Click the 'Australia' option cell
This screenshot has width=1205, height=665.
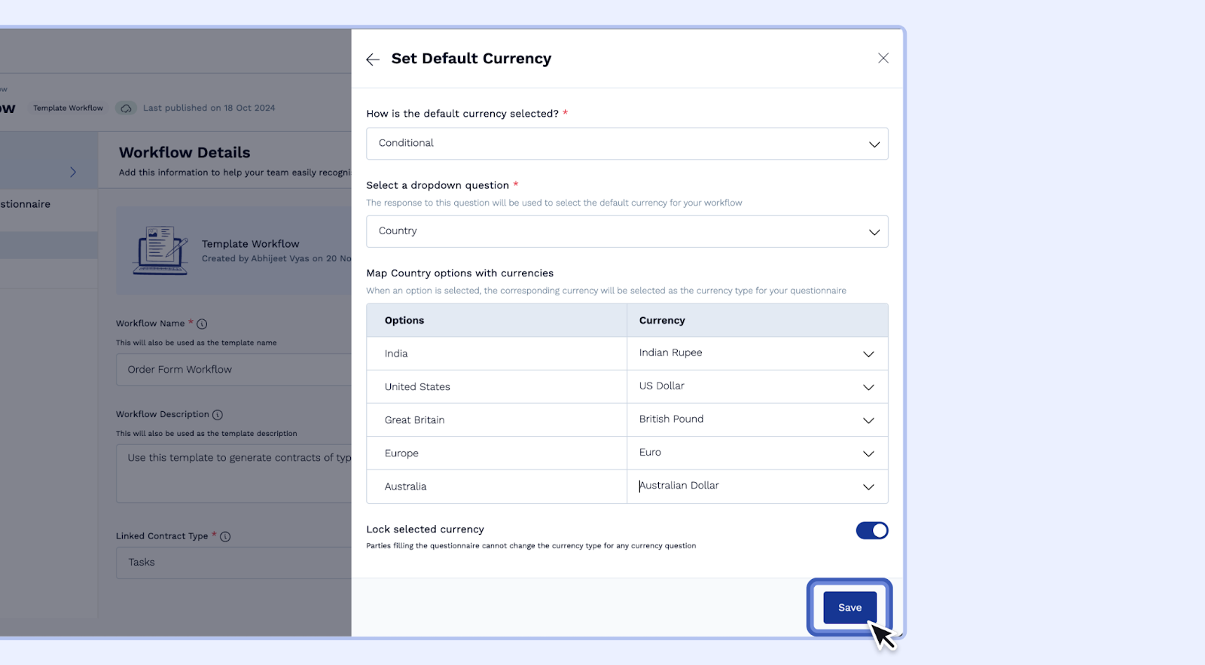(x=497, y=487)
